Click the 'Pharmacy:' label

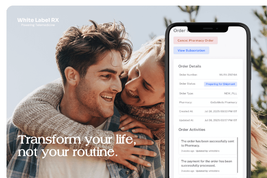tap(186, 102)
